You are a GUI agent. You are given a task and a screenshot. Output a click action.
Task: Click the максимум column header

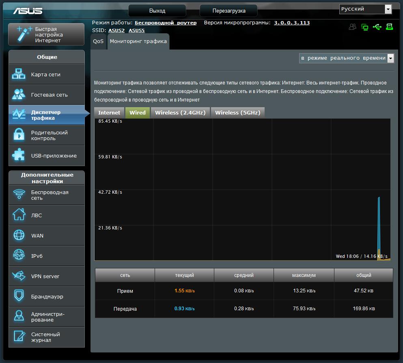point(304,275)
